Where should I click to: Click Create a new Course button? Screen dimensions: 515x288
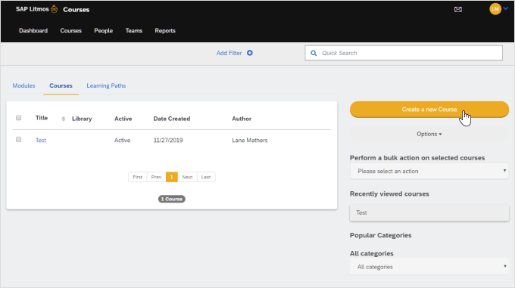[x=429, y=109]
